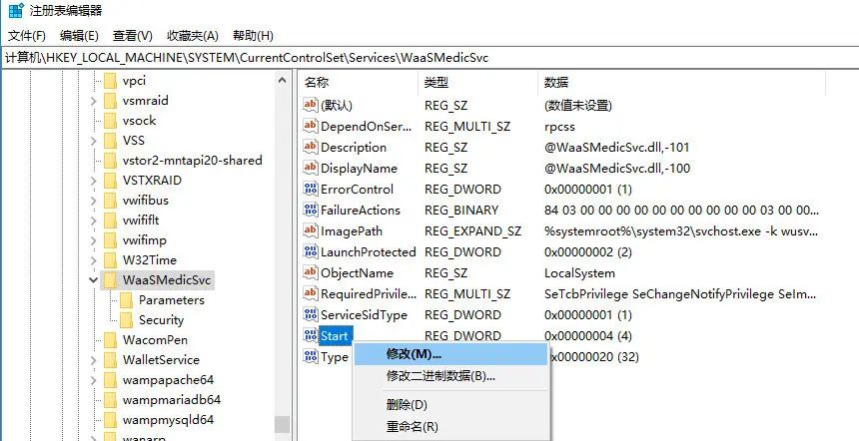The width and height of the screenshot is (859, 441).
Task: Open the 编辑(E) menu
Action: pos(79,36)
